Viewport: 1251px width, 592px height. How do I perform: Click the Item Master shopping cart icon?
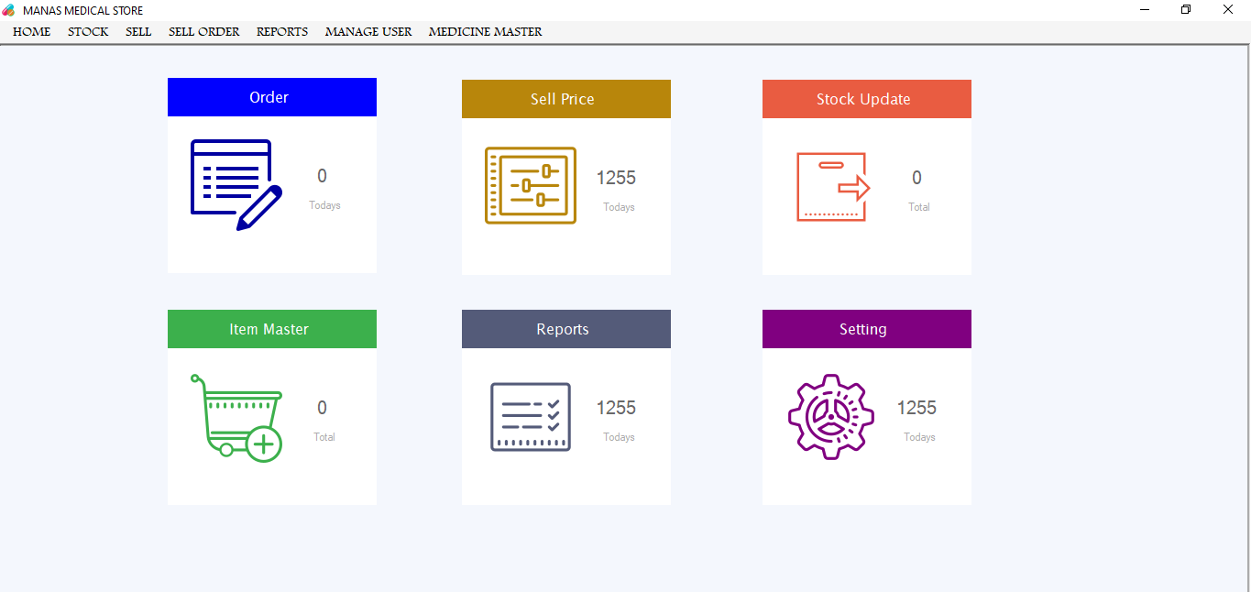236,417
